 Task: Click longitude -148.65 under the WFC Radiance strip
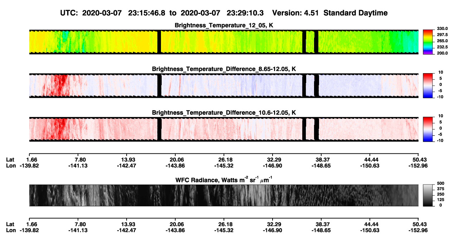(321, 230)
